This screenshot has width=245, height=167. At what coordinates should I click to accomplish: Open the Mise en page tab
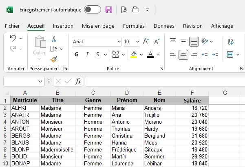coord(98,26)
